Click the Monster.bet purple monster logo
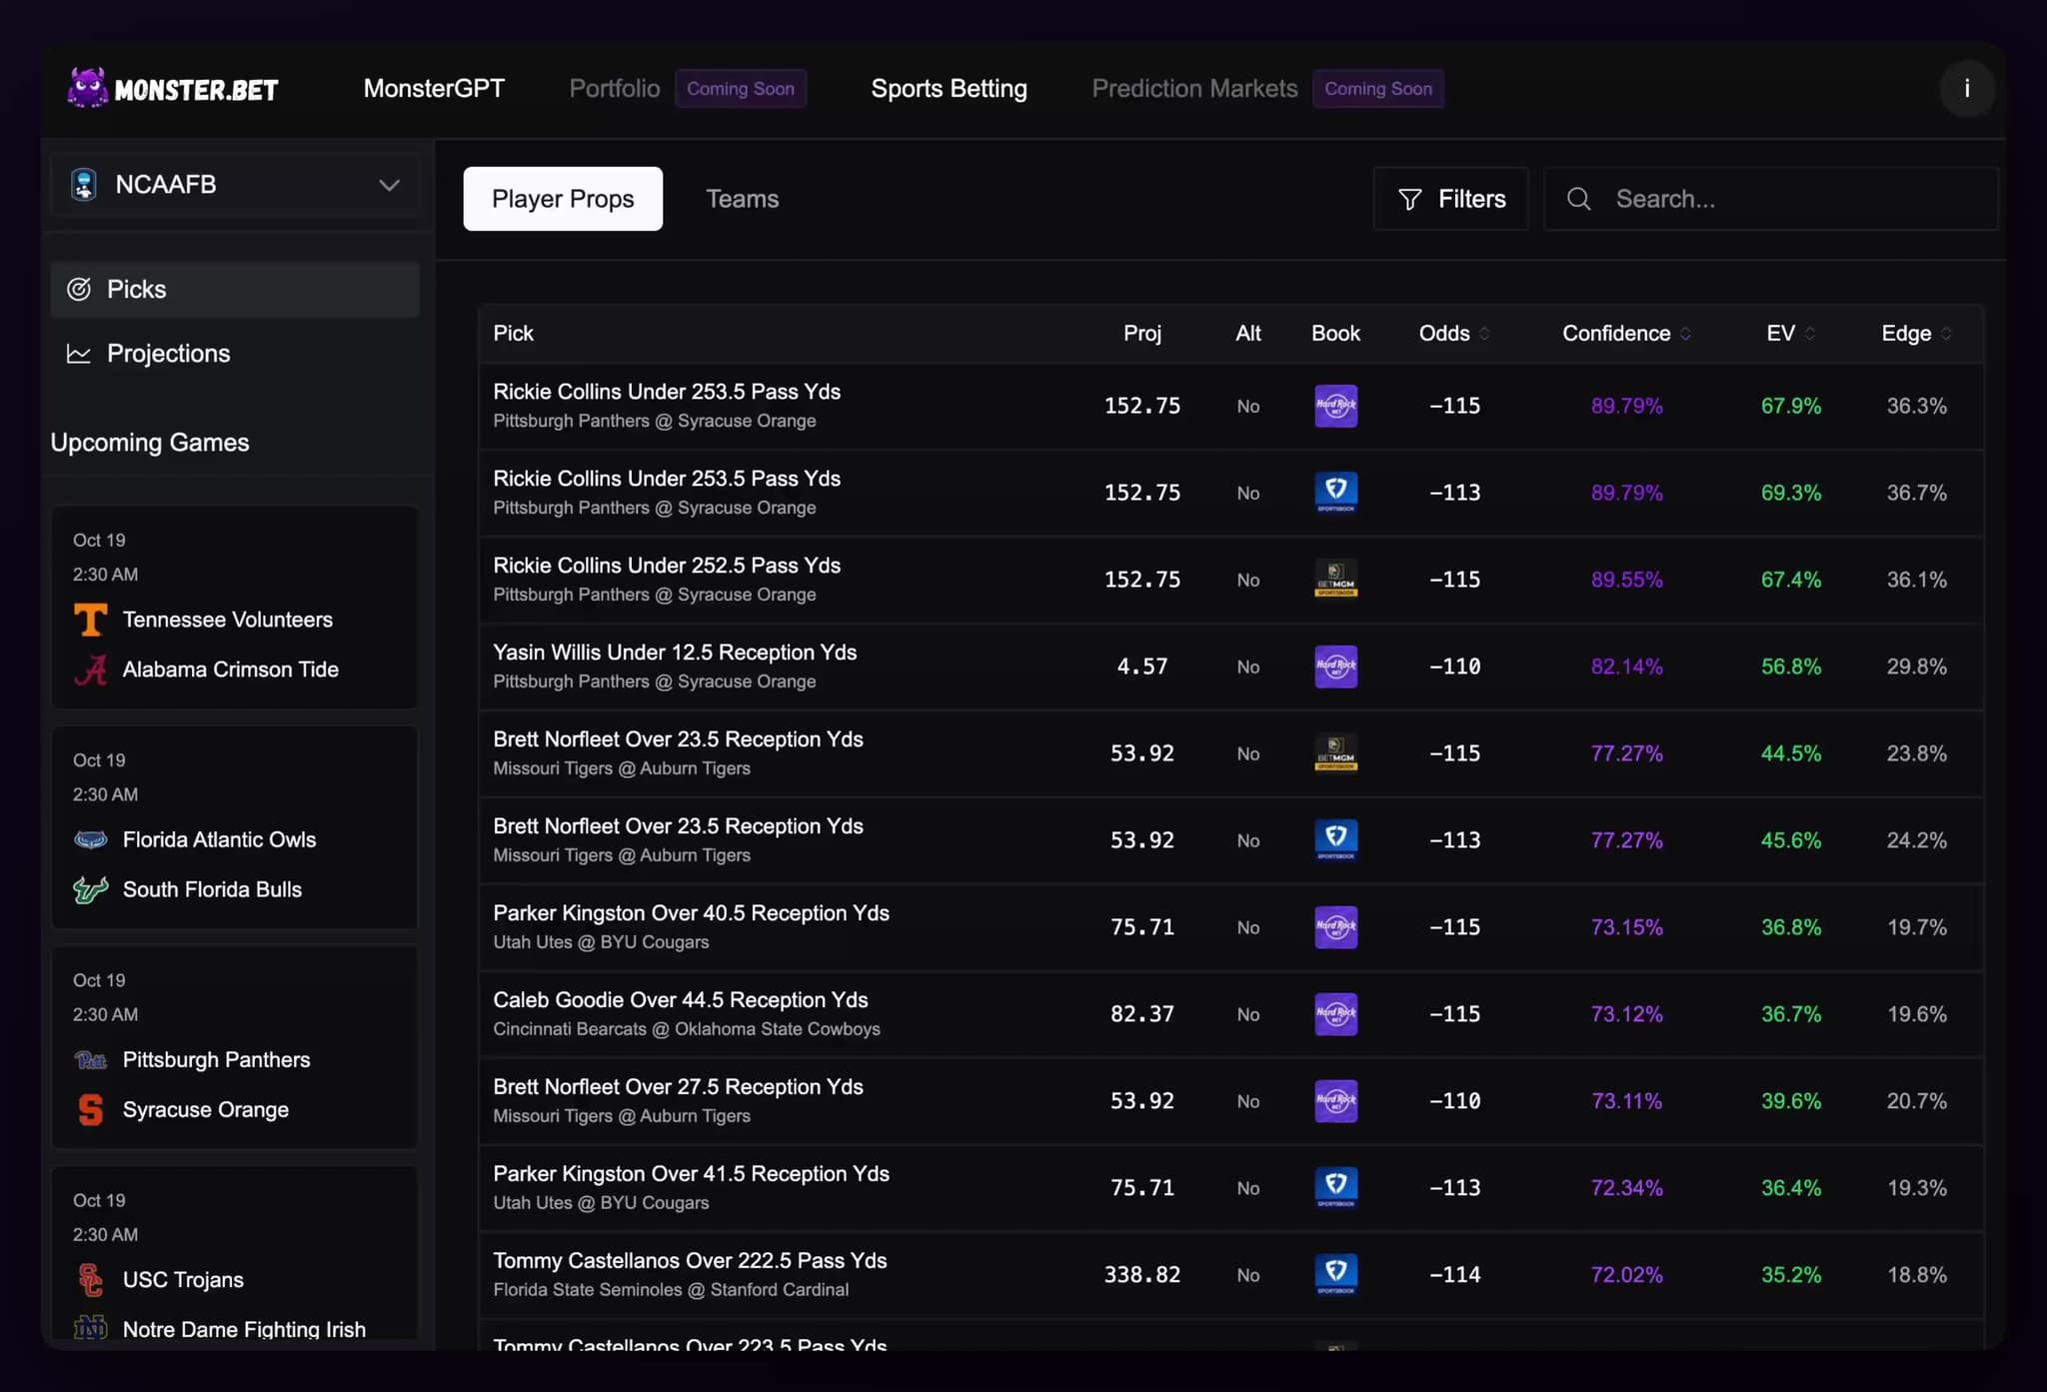This screenshot has height=1392, width=2047. (x=88, y=88)
